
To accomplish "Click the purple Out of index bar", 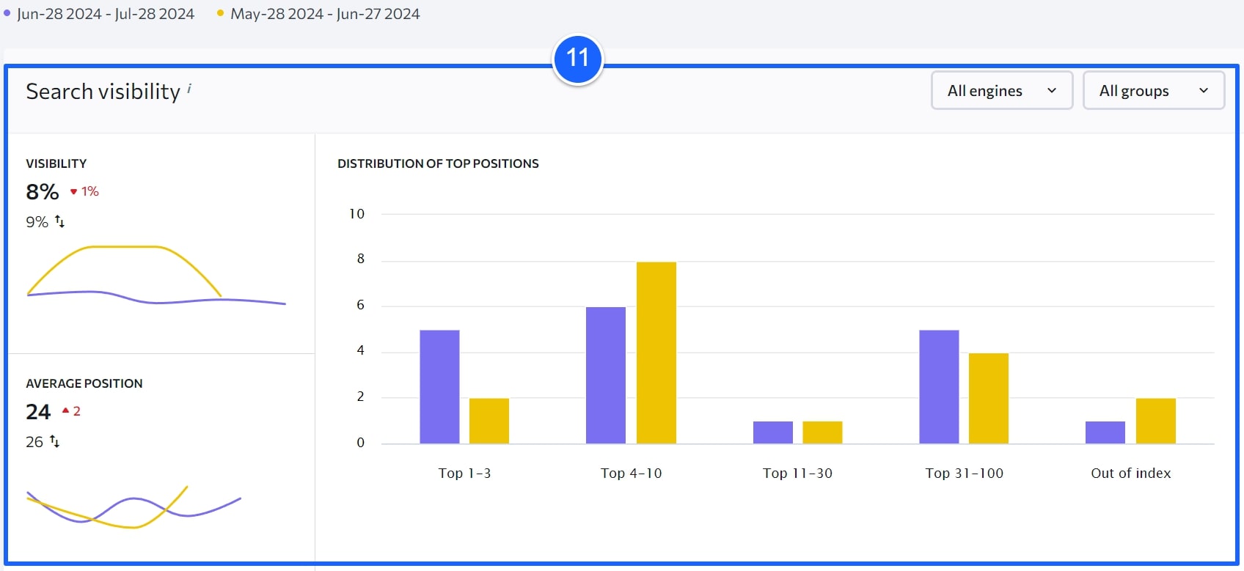I will (1105, 432).
